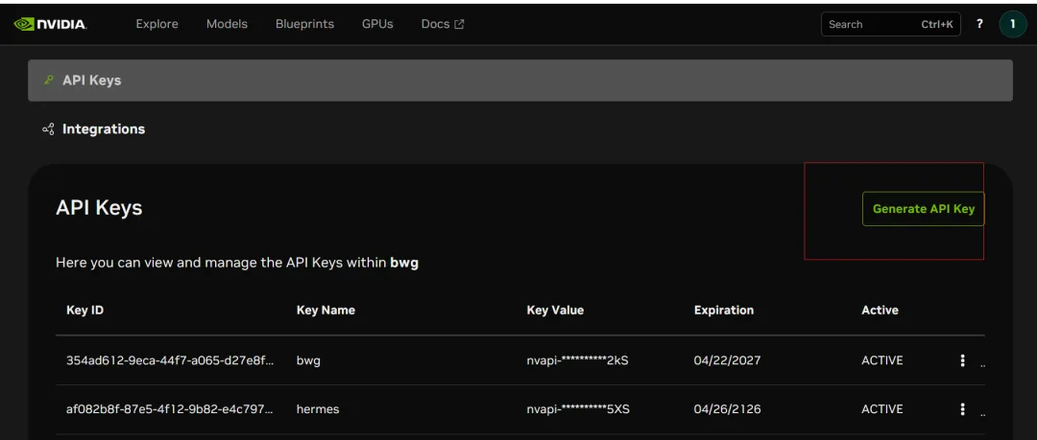Viewport: 1037px width, 440px height.
Task: Open the GPUs page
Action: (x=377, y=24)
